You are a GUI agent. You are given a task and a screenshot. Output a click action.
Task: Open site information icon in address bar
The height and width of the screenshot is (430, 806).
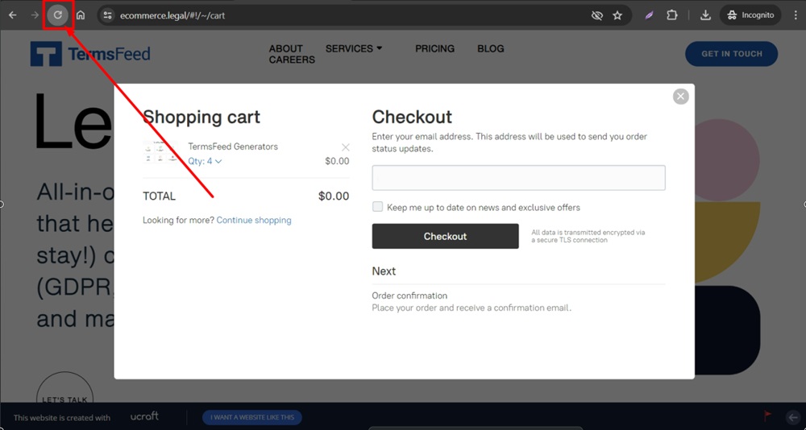pos(107,15)
